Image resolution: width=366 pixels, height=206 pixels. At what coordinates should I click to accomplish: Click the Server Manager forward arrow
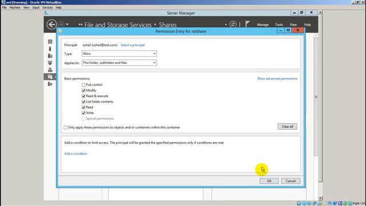61,24
